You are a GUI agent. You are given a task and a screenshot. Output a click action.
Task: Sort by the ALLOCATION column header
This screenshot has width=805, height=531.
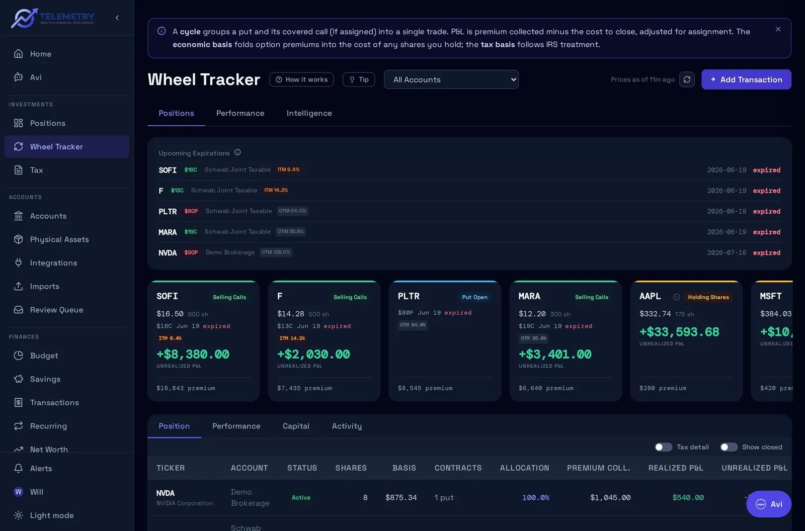524,468
